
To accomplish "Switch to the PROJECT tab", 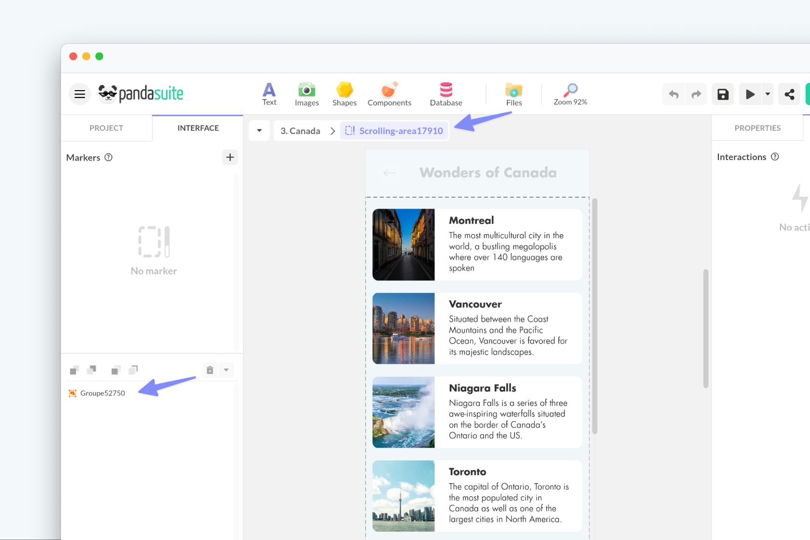I will (106, 128).
